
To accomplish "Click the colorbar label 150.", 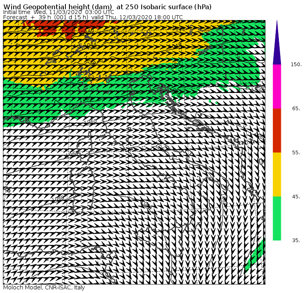I will [x=297, y=65].
